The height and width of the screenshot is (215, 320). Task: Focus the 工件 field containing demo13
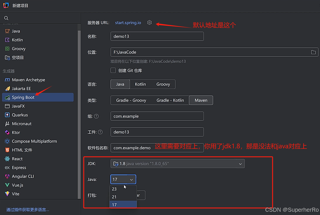point(157,132)
